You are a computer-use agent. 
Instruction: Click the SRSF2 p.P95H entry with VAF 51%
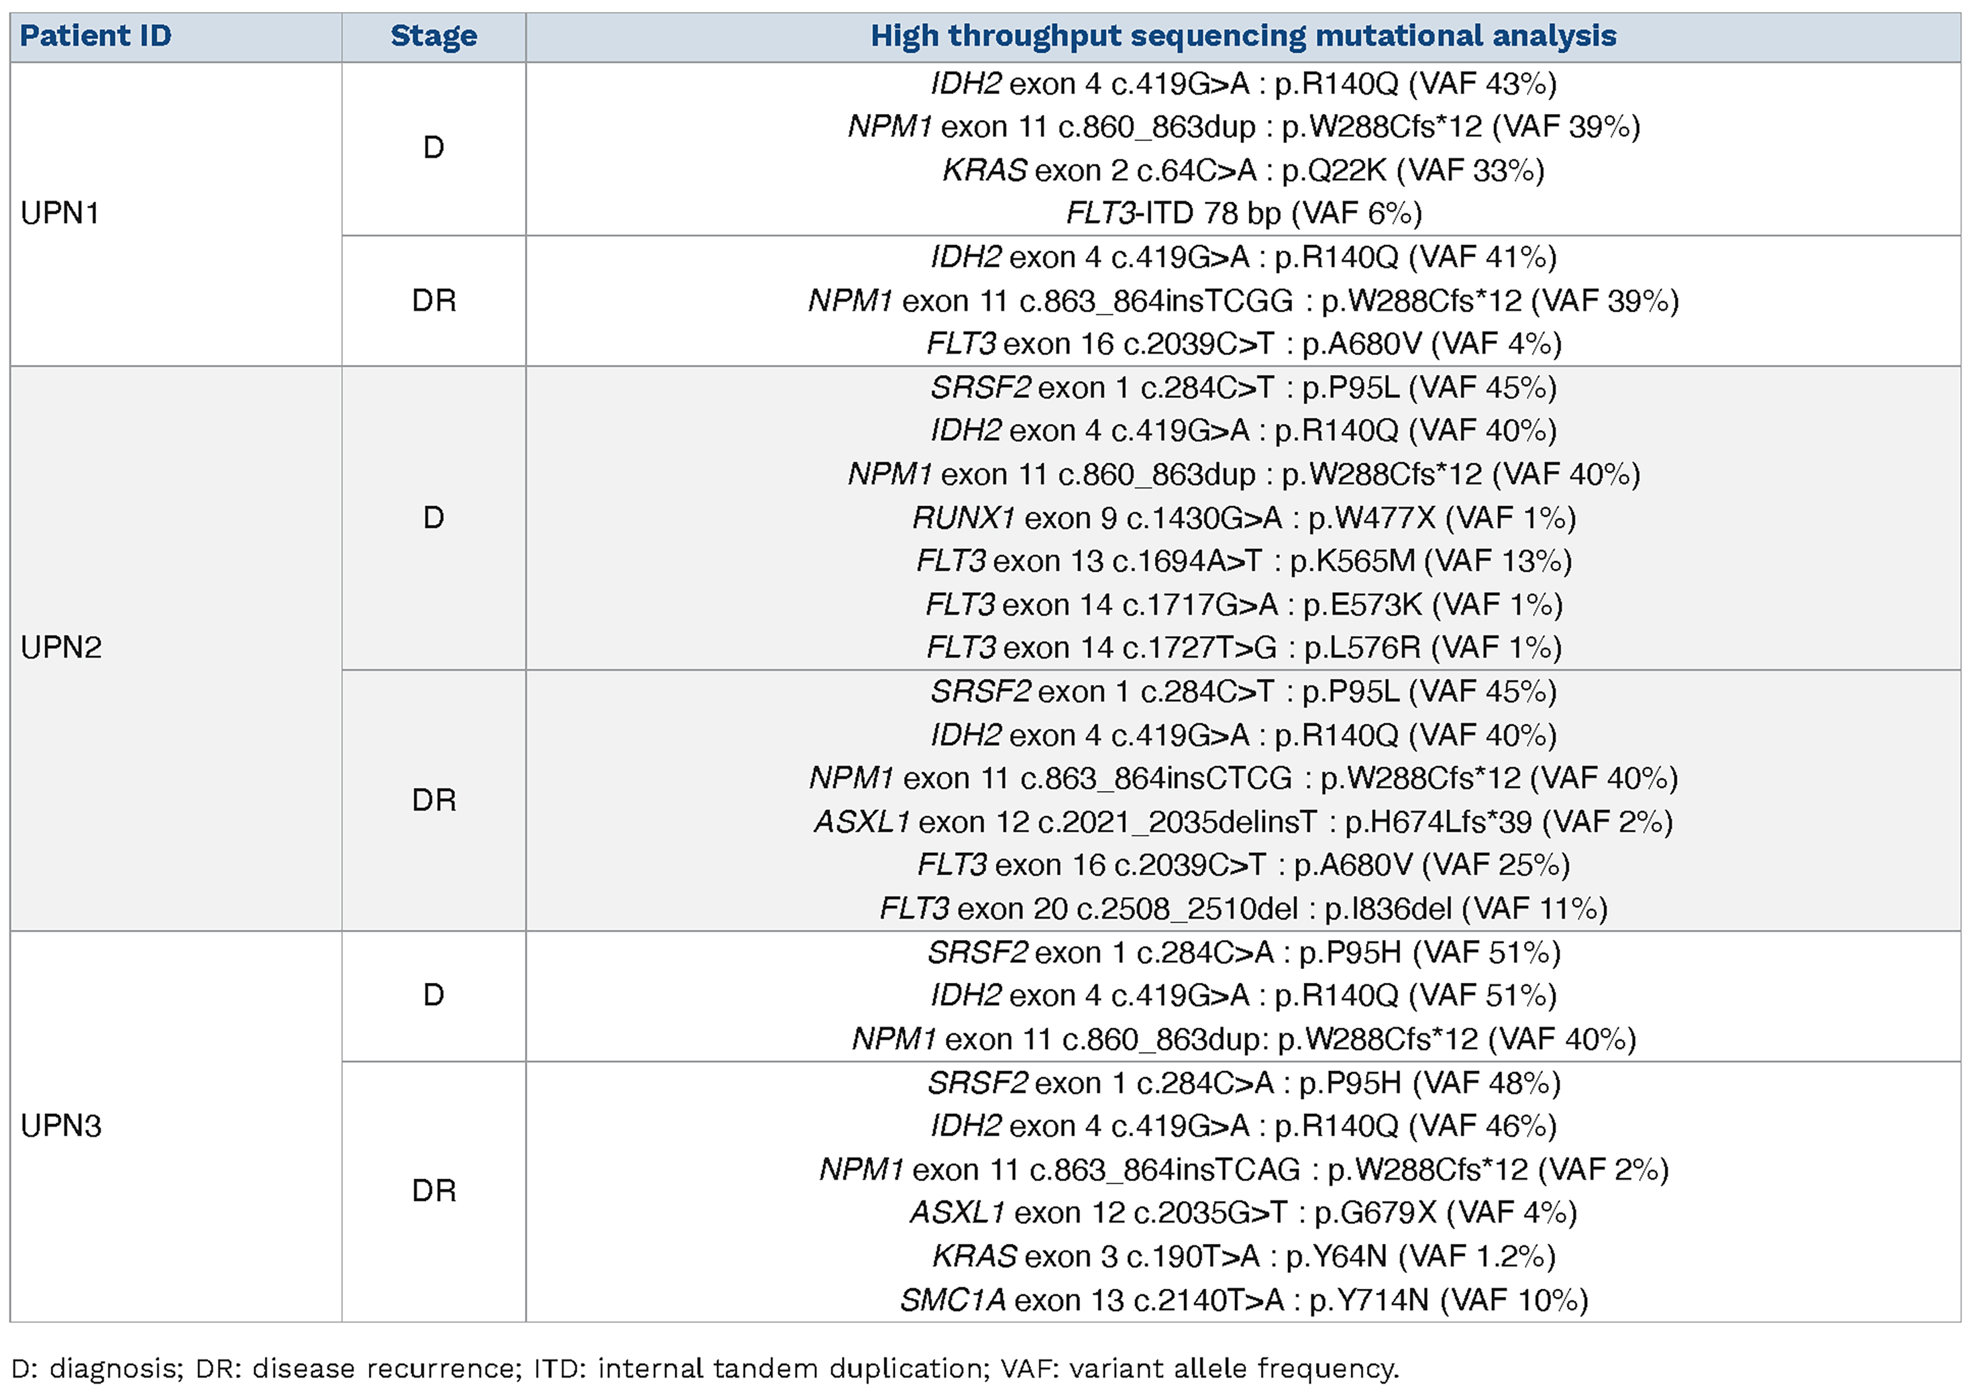point(1243,953)
